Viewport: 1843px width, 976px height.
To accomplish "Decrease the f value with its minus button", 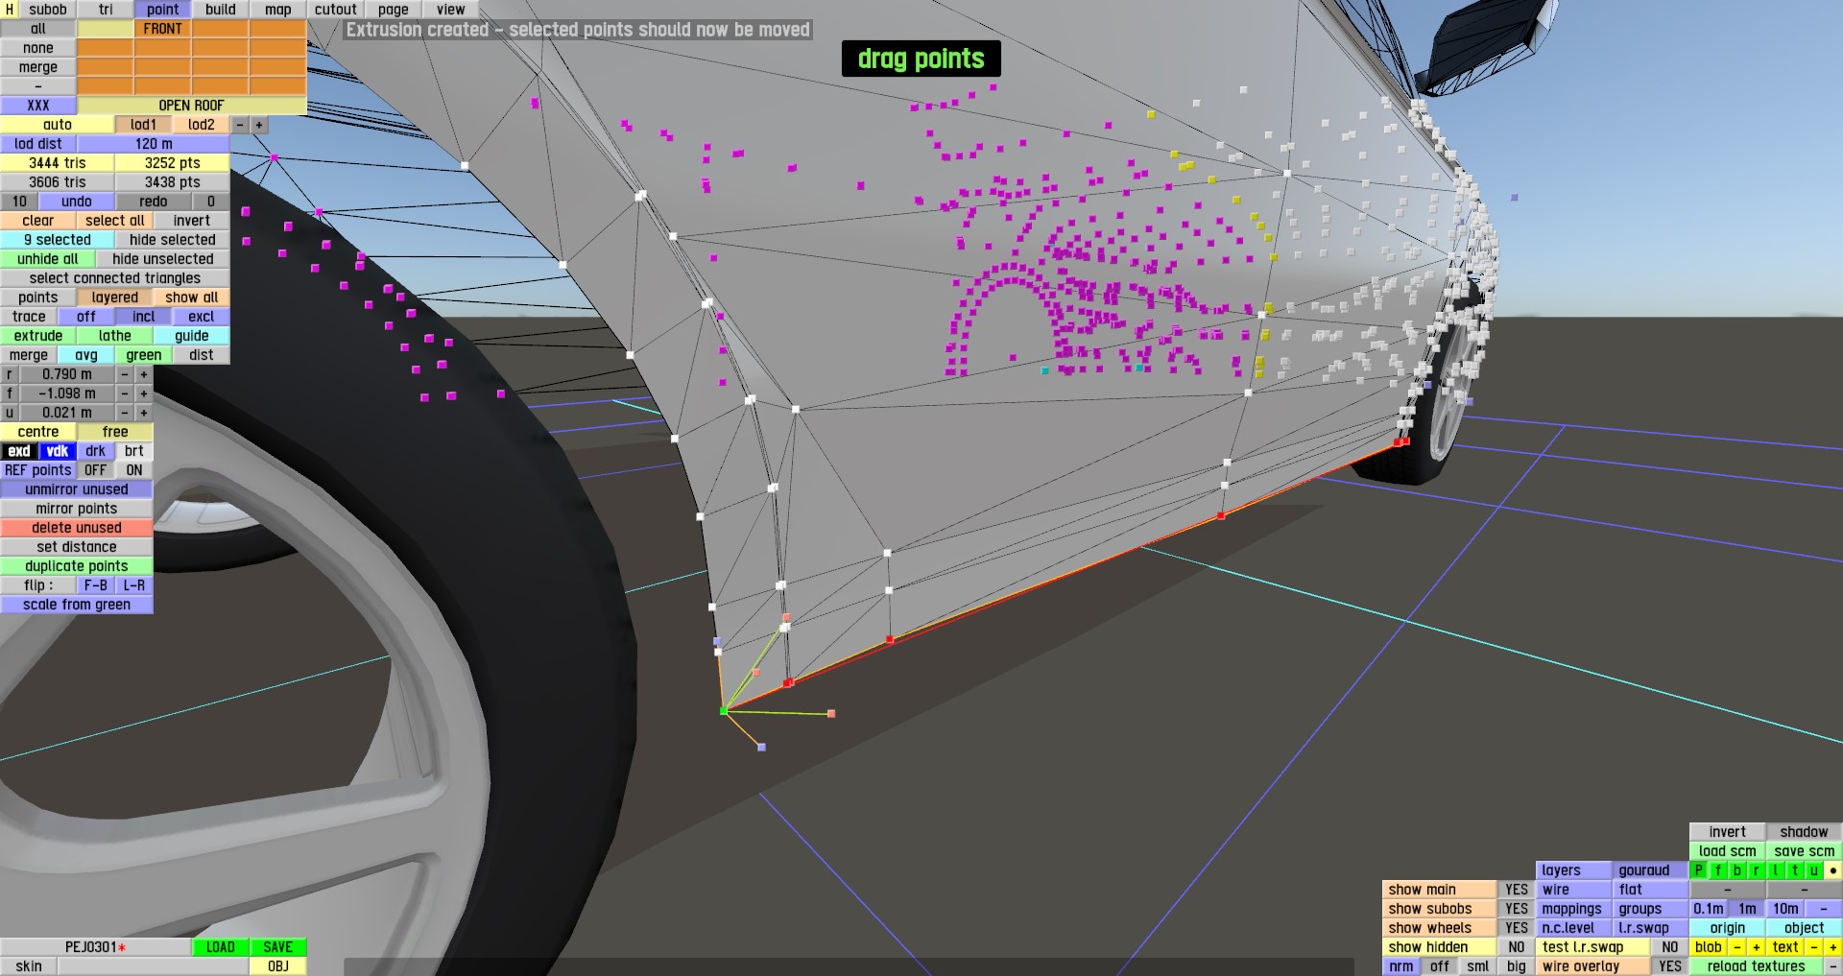I will [125, 393].
